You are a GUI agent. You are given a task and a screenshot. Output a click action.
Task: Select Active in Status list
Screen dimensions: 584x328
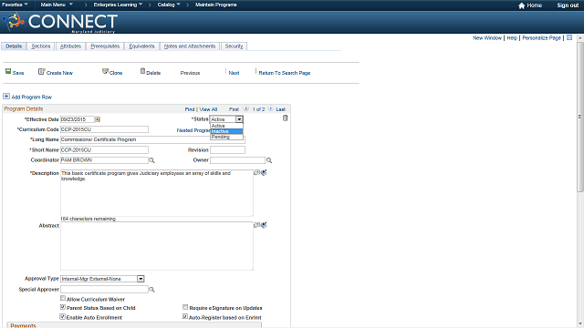point(226,126)
